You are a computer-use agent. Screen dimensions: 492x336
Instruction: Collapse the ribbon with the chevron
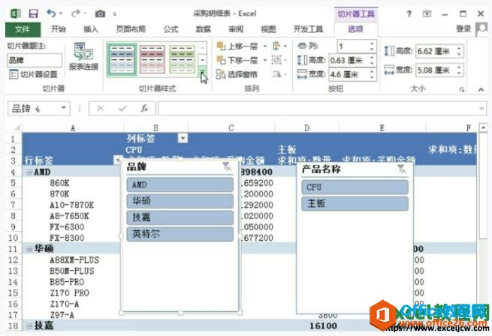[x=481, y=90]
